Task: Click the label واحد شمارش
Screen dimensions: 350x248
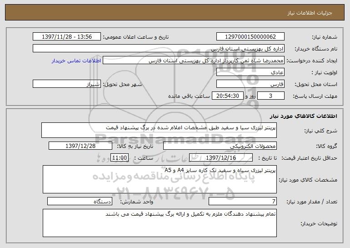Action: point(137,202)
